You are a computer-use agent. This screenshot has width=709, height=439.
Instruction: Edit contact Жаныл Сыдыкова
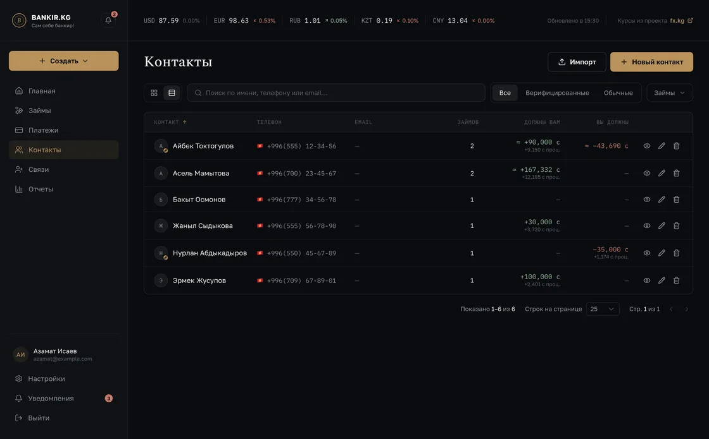(662, 226)
